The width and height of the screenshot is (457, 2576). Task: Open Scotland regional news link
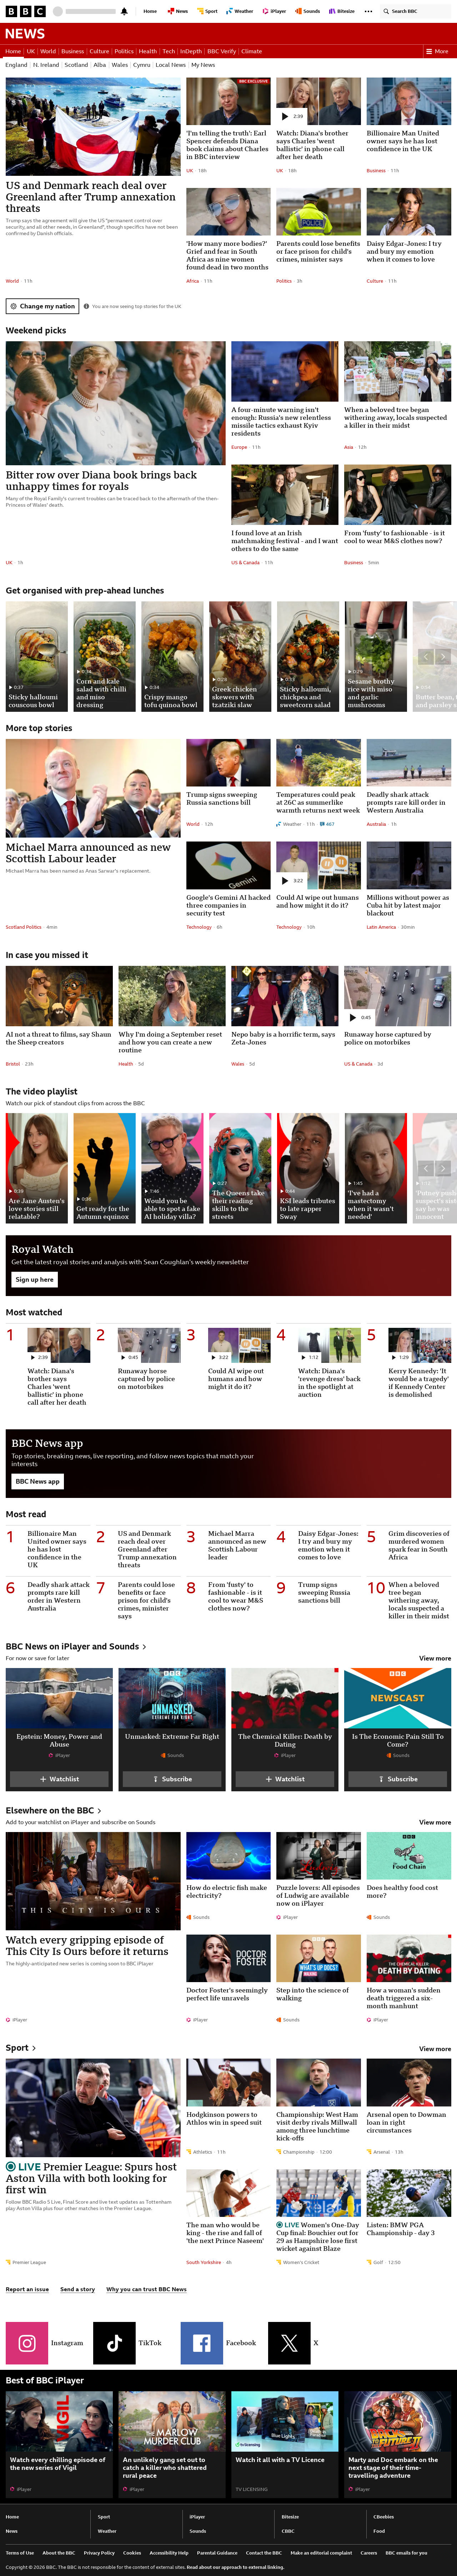[76, 65]
